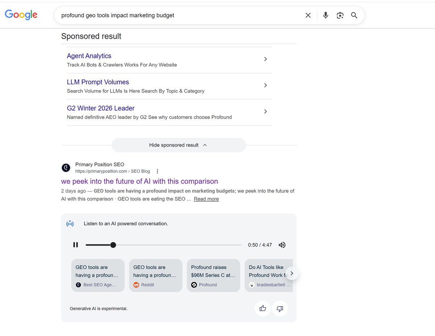Click the audio progress slider handle
This screenshot has width=435, height=336.
pos(113,245)
